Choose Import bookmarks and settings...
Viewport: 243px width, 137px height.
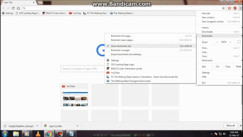pos(150,54)
